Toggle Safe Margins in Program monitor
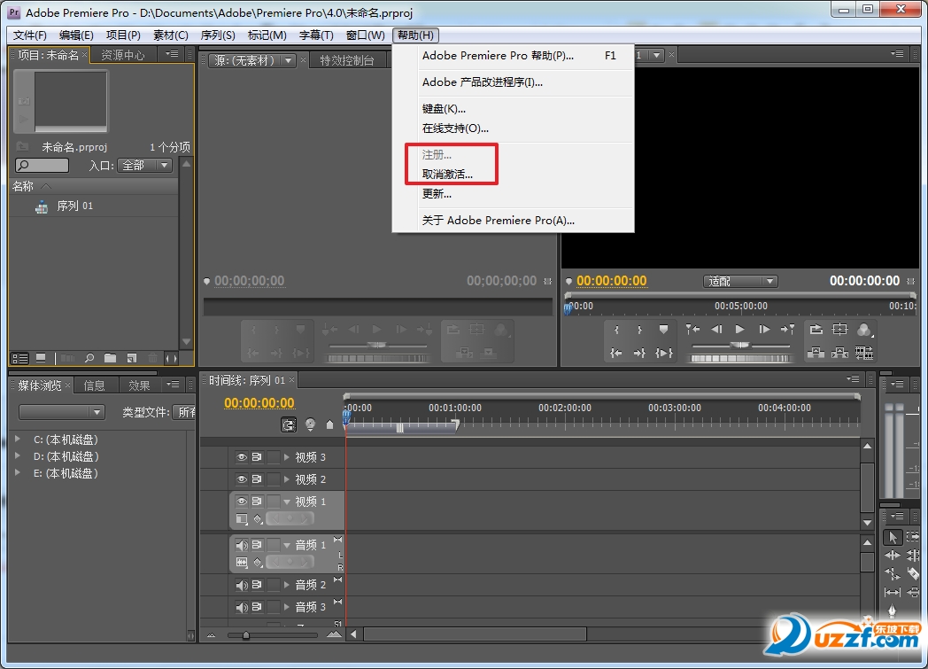 point(839,329)
